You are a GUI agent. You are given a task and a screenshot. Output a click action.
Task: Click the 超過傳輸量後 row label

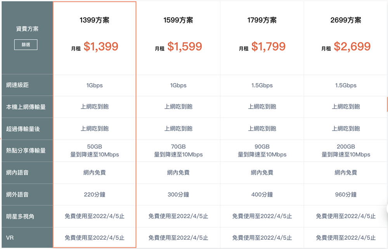23,129
